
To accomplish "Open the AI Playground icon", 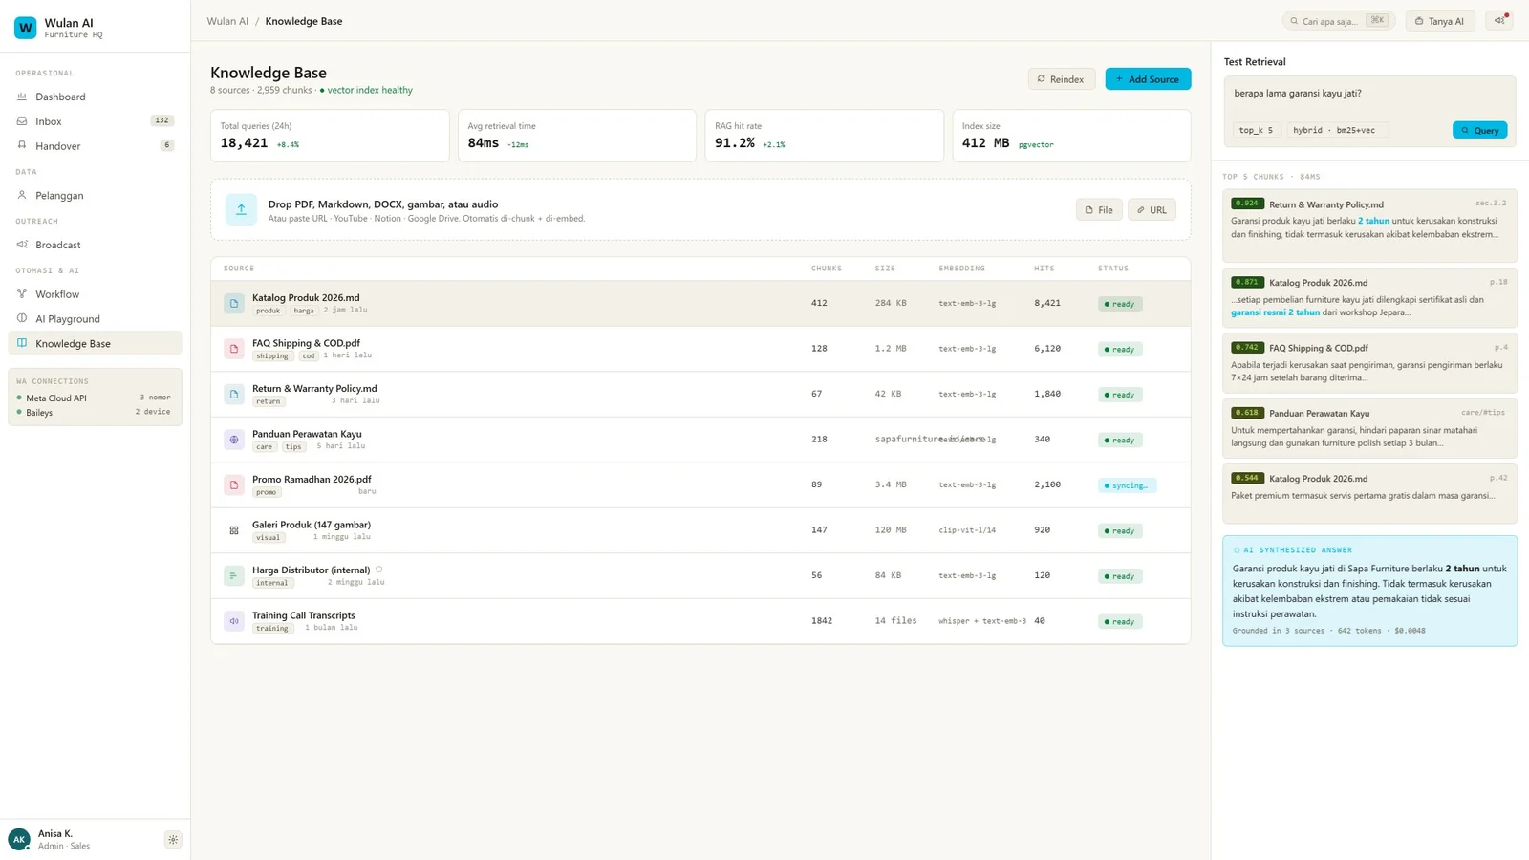I will [x=21, y=318].
